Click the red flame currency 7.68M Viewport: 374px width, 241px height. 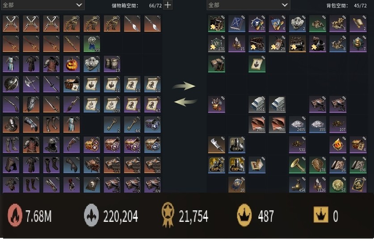click(30, 216)
